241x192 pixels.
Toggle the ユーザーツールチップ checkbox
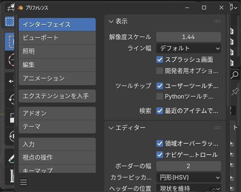click(160, 86)
